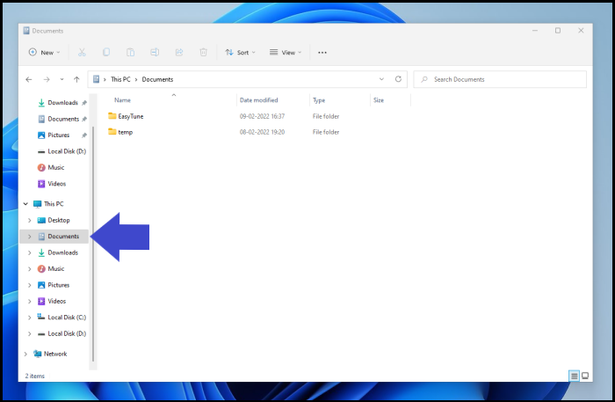Click the Cut scissors icon in toolbar

pos(82,53)
